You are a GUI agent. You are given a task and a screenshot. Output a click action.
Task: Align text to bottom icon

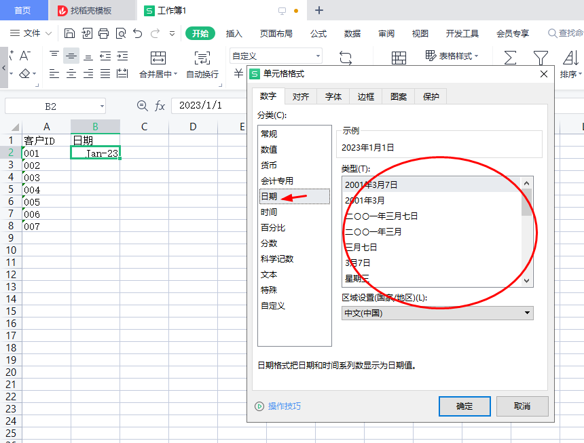coord(88,56)
